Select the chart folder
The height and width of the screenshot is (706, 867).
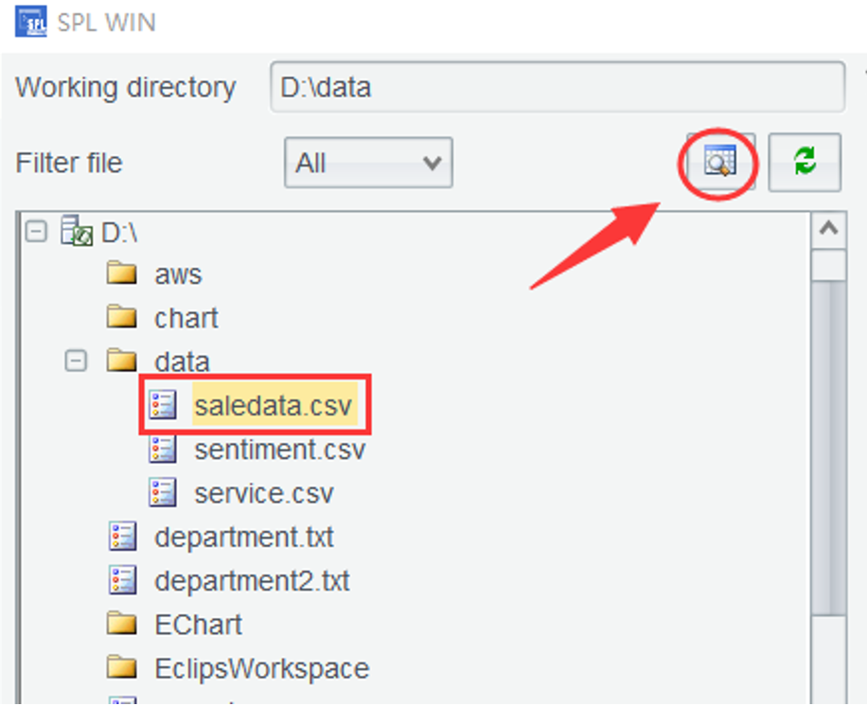(186, 318)
